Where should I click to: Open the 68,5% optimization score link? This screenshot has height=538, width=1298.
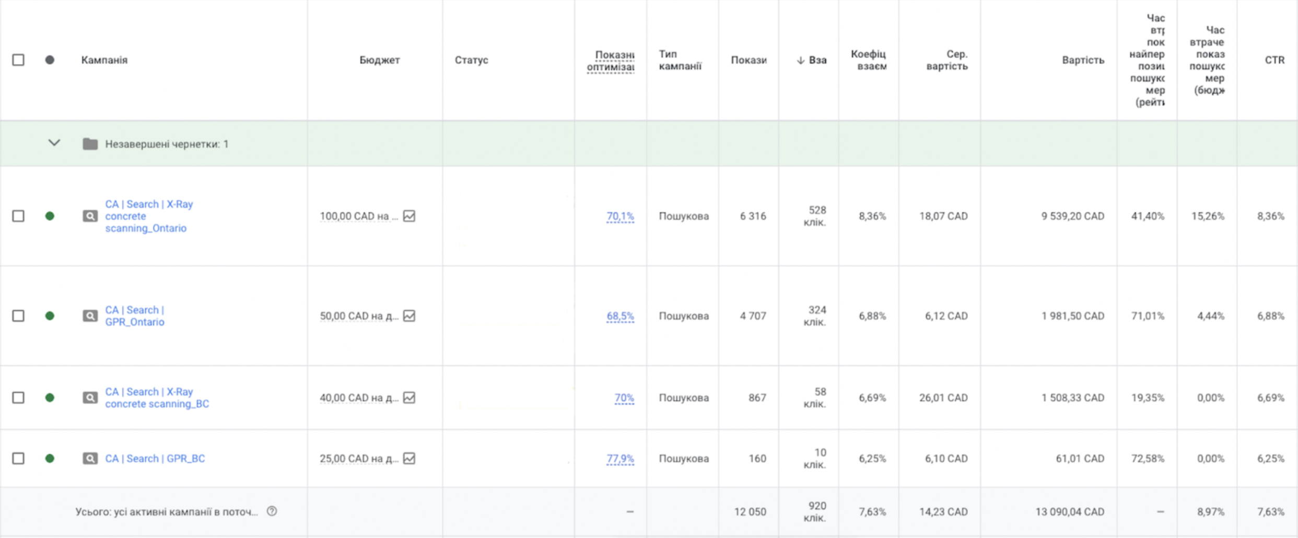[x=619, y=316]
